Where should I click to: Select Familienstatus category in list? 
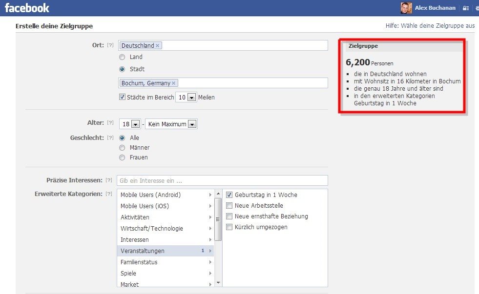click(x=139, y=262)
